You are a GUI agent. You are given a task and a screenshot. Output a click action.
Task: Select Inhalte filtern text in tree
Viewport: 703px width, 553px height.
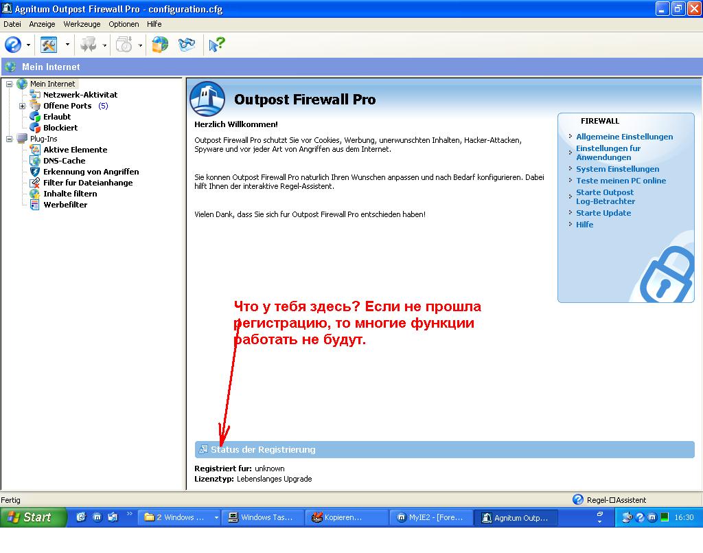[x=71, y=194]
